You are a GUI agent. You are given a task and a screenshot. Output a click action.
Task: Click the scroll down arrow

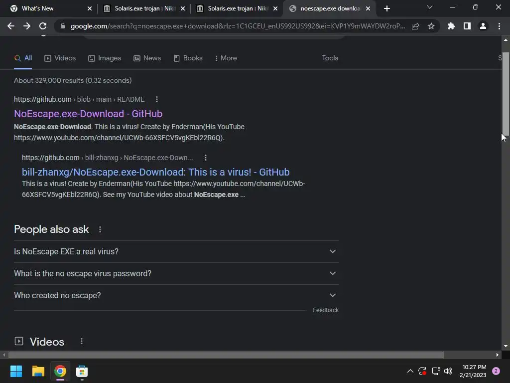pyautogui.click(x=506, y=346)
